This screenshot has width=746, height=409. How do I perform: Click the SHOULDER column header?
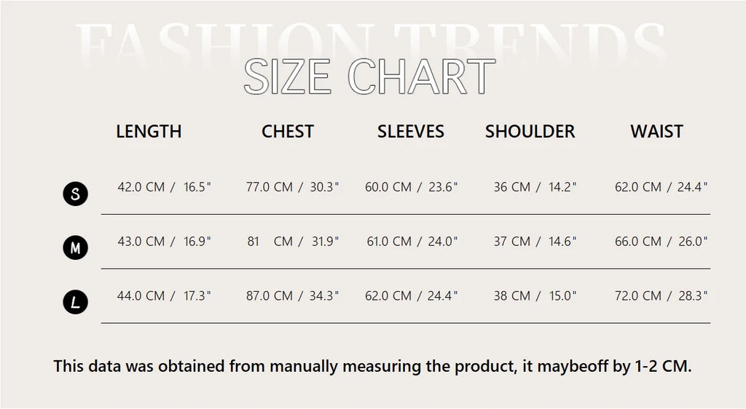530,132
